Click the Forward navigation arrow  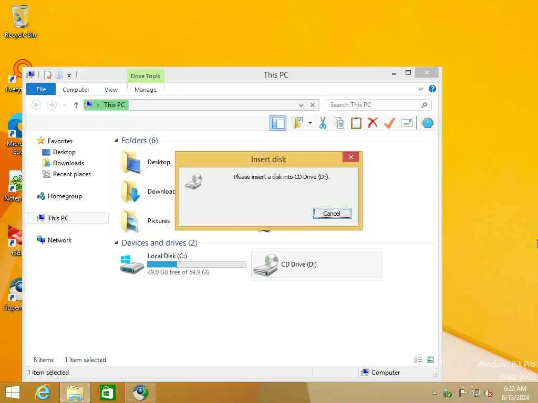[51, 105]
